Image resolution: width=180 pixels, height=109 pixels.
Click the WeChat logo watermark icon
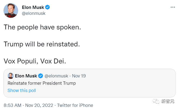point(156,101)
